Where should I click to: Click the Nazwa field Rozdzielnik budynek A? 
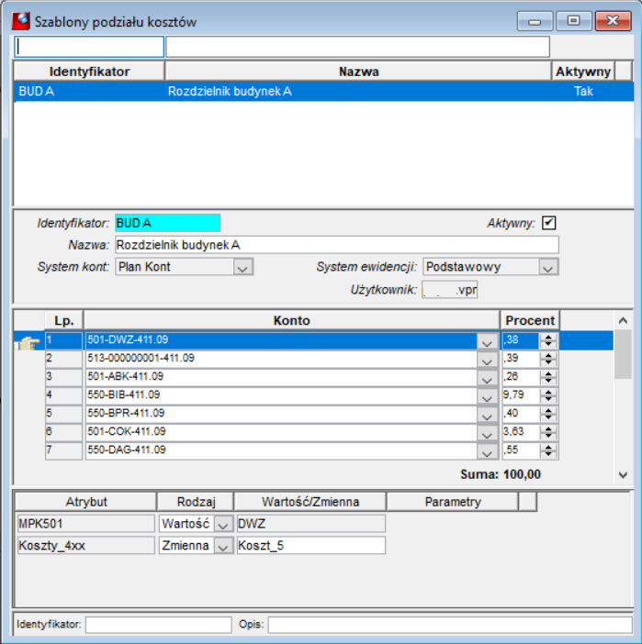337,245
